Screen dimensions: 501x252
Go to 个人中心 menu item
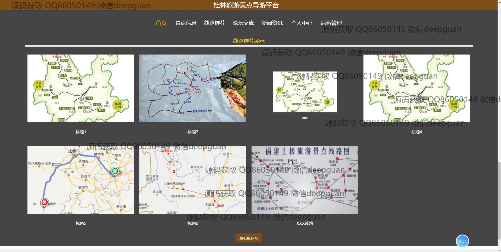coord(301,23)
